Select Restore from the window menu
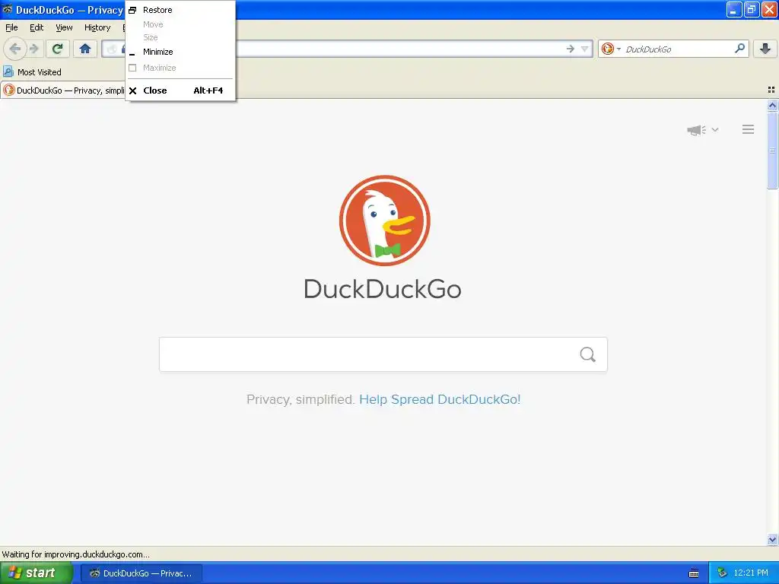 click(180, 10)
